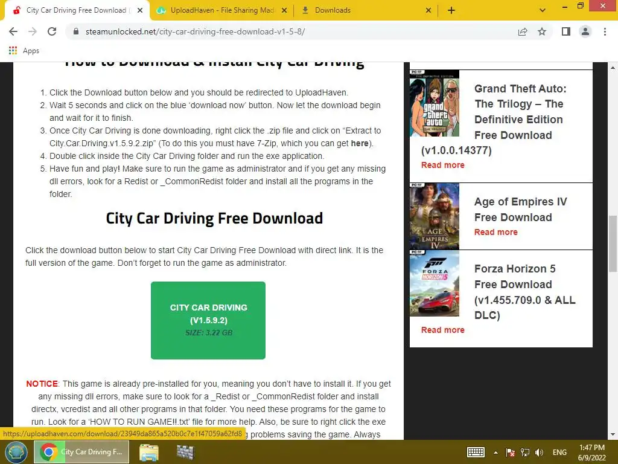Follow the 'here' link for 7-Zip
Image resolution: width=618 pixels, height=464 pixels.
tap(360, 143)
